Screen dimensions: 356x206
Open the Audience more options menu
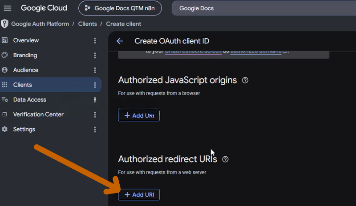(95, 70)
